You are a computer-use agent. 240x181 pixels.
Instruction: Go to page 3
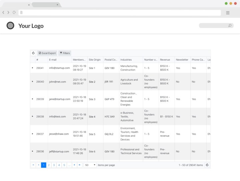[54, 165]
